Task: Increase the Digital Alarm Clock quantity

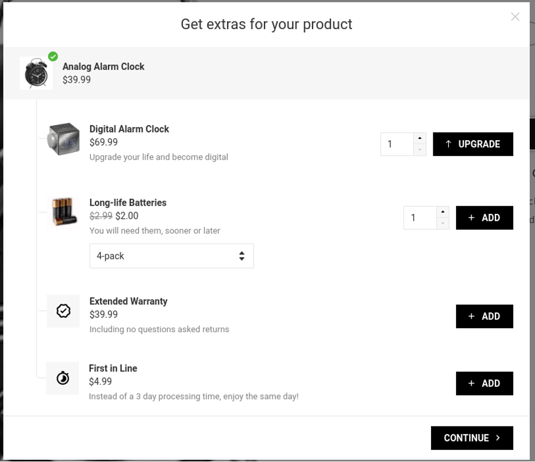Action: [420, 138]
